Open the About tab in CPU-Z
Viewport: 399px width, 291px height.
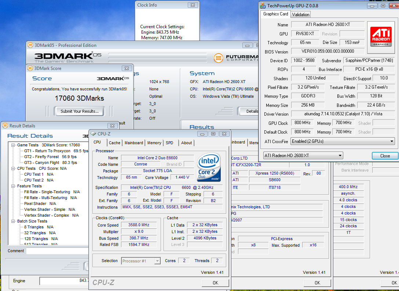tap(187, 143)
